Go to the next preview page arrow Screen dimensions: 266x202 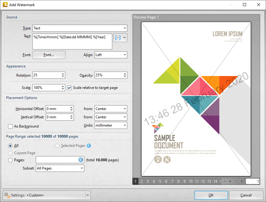point(230,181)
